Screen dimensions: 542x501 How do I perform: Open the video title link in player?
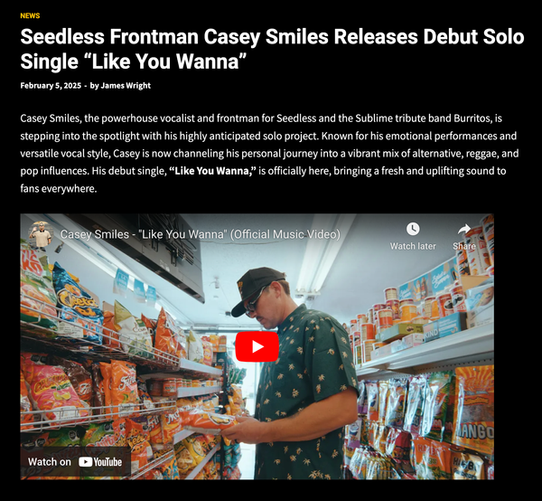click(x=201, y=234)
